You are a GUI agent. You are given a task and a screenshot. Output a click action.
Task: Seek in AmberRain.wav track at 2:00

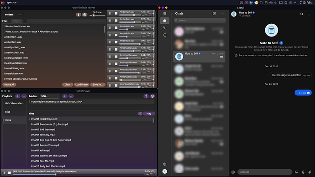tap(130, 44)
